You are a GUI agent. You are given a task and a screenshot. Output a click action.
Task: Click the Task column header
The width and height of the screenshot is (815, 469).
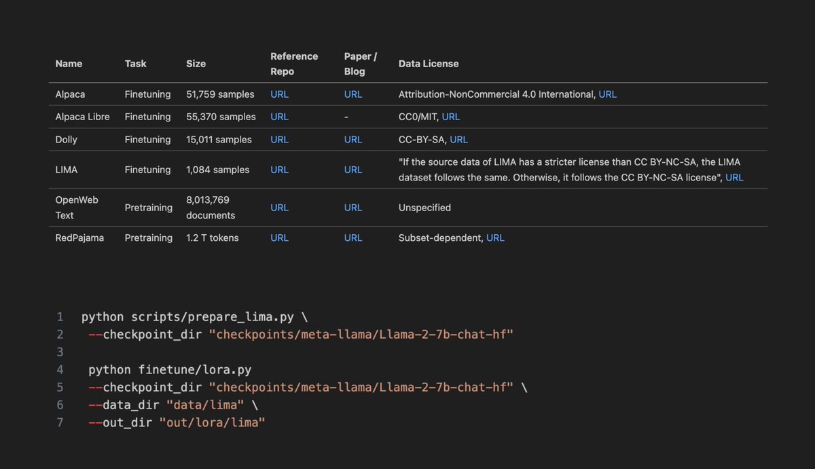point(136,64)
